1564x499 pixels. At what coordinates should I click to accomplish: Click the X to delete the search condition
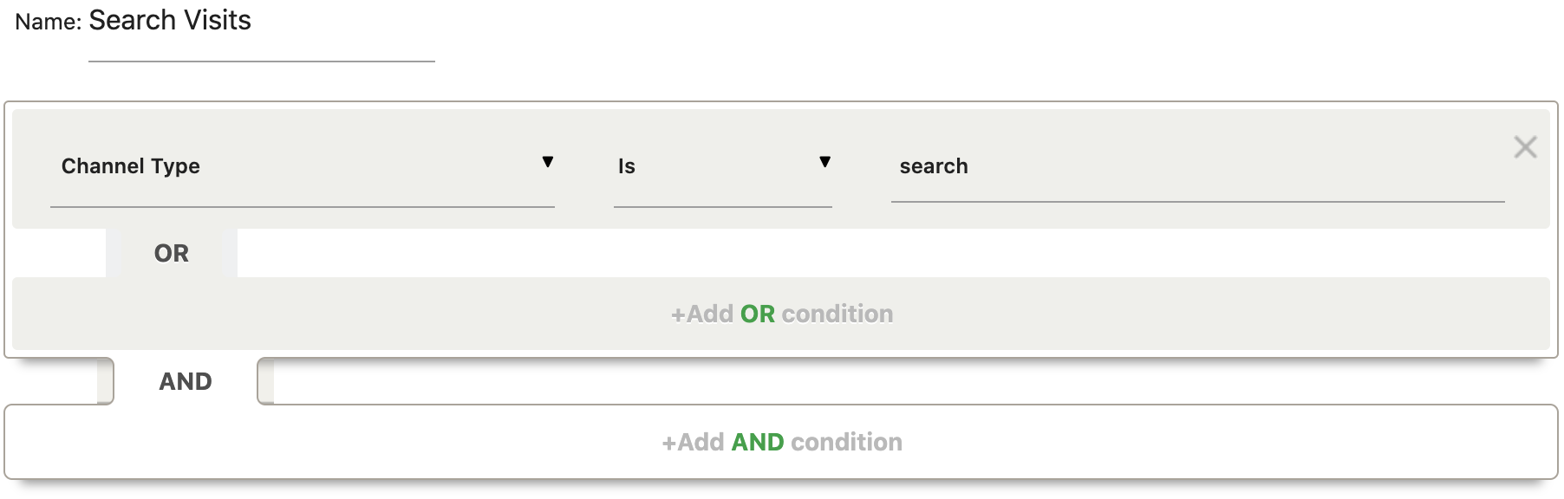click(x=1524, y=148)
